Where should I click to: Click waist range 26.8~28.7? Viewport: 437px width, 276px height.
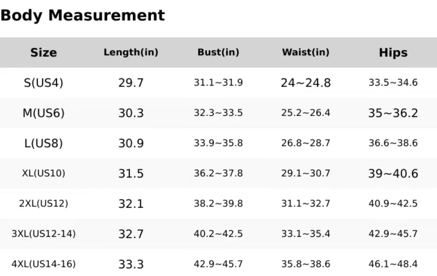tap(306, 143)
